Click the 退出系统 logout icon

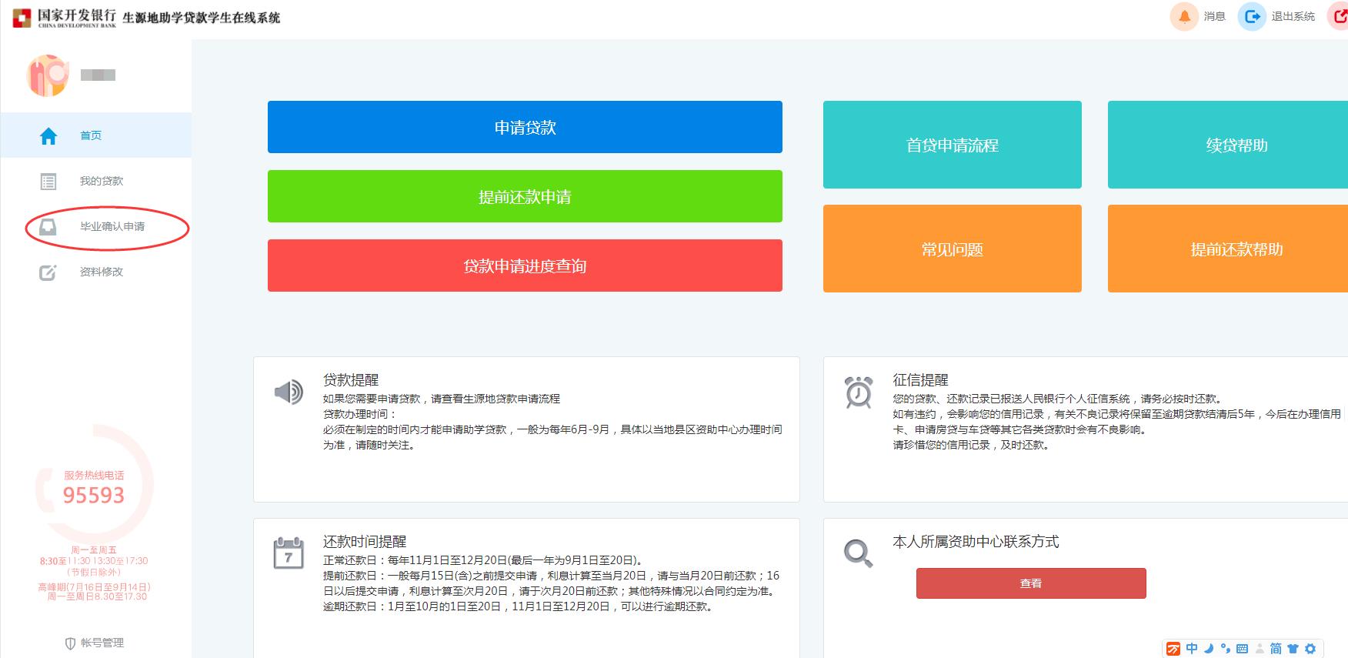coord(1252,16)
